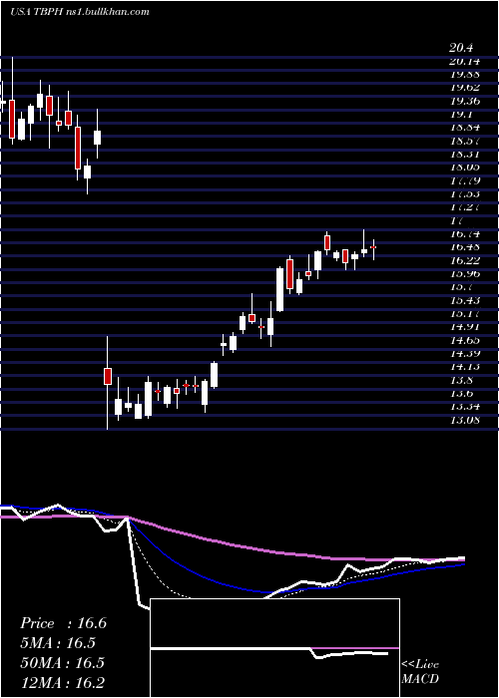Viewport: 499px width, 698px height.
Task: Select the 13.34 price axis label
Action: coord(465,406)
